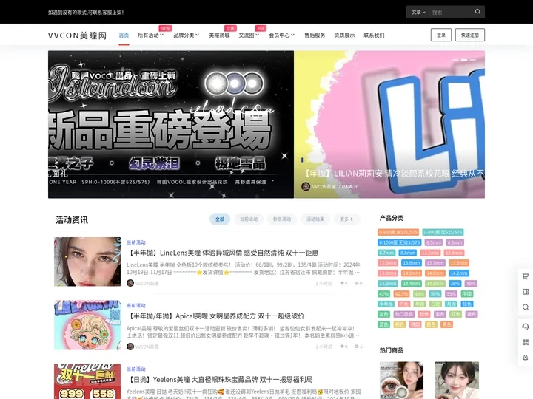Select the 中国 tag

click(467, 294)
